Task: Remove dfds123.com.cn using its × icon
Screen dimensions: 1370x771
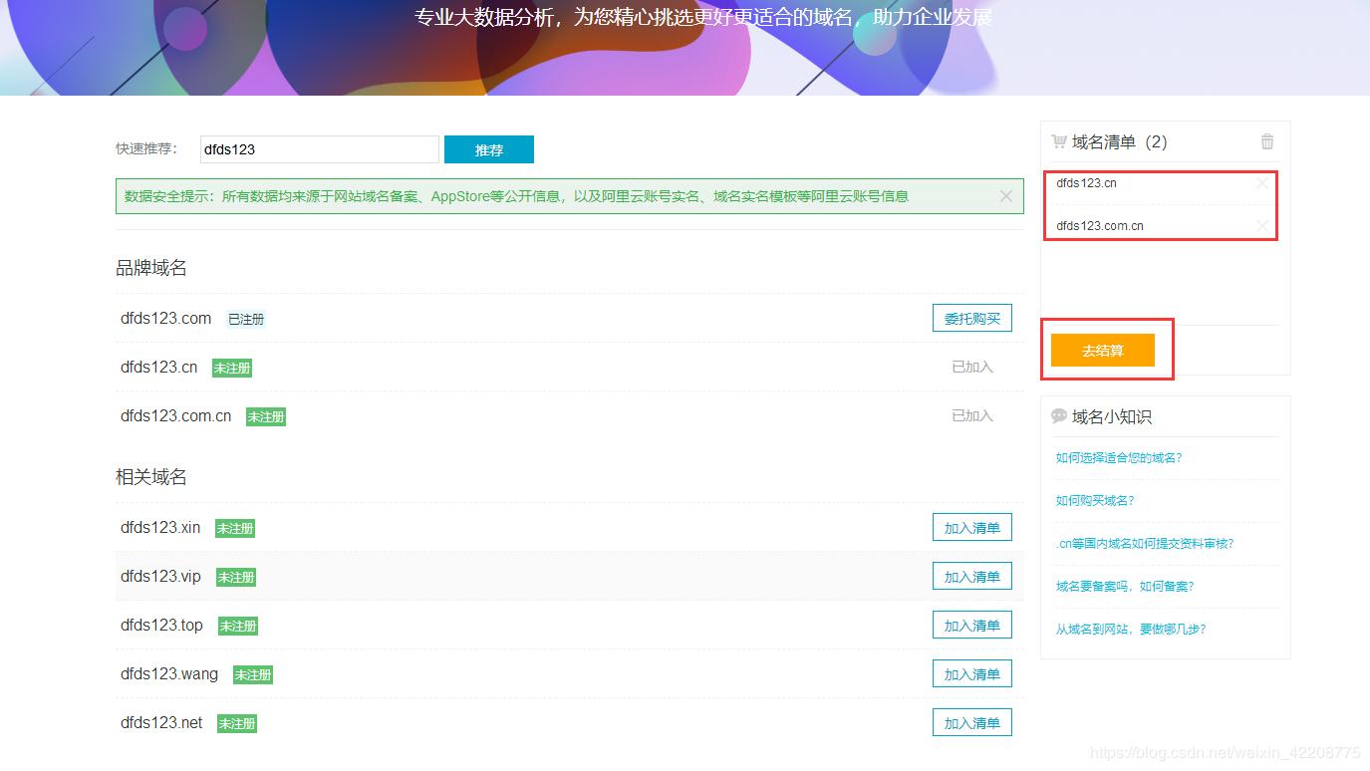Action: (1261, 225)
